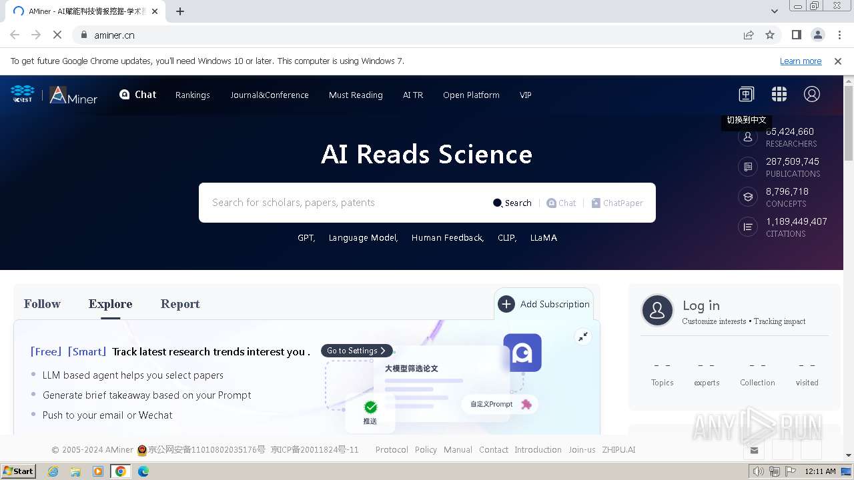Collapse the banner with the shrink arrows icon

pos(583,337)
